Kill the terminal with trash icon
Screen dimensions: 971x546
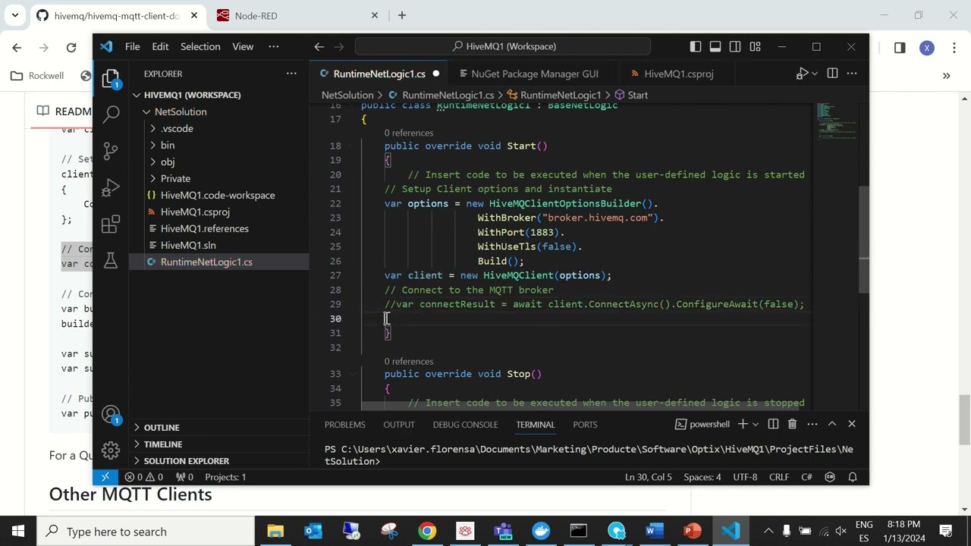pos(792,424)
